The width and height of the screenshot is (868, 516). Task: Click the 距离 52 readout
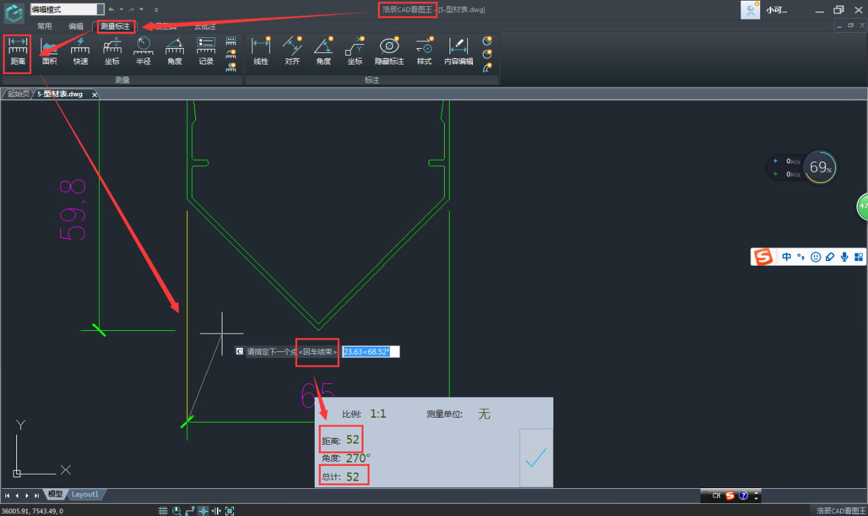341,440
